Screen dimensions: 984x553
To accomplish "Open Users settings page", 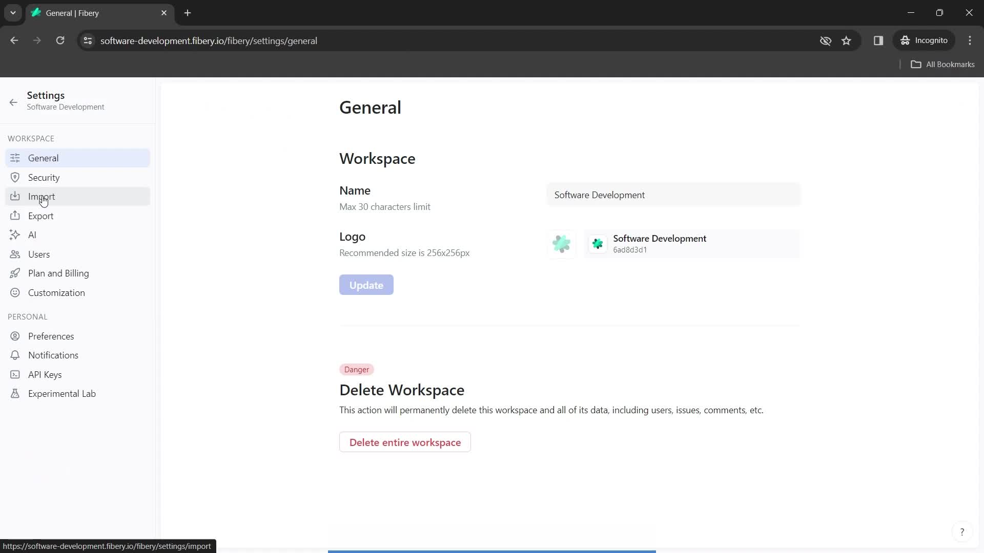I will (x=77, y=254).
